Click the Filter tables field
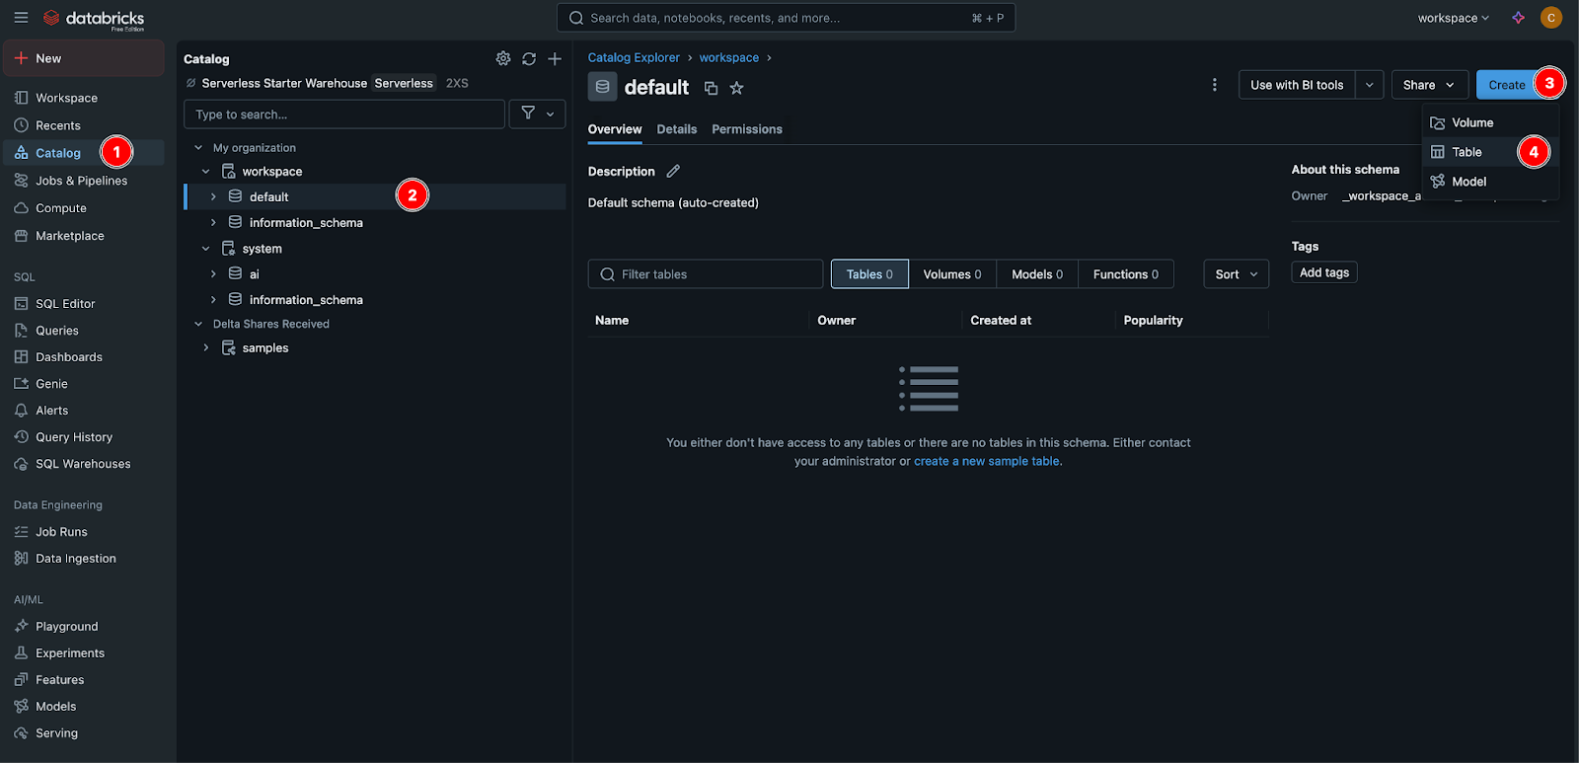 pos(706,274)
